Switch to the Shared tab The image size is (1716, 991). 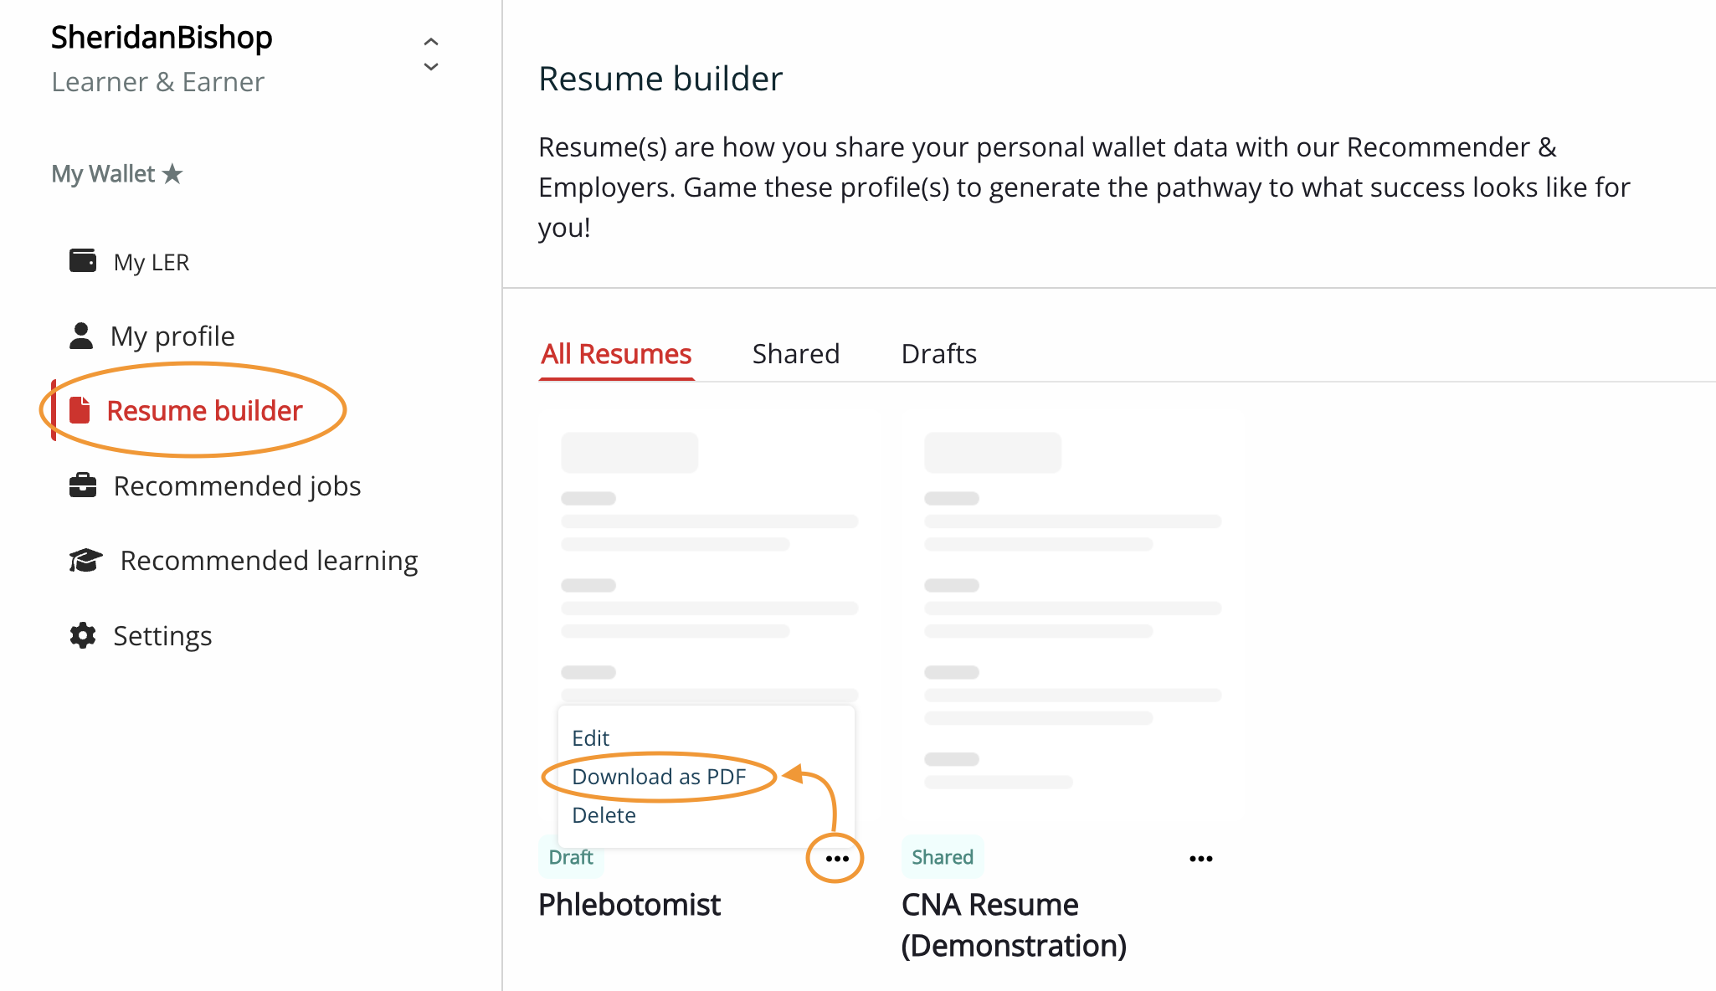point(795,354)
